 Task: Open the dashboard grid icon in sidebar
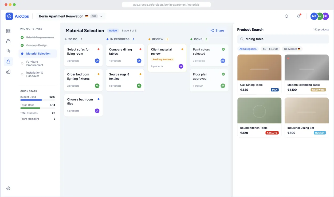[x=8, y=31]
